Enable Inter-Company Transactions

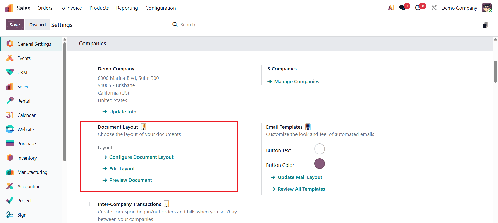click(x=87, y=204)
